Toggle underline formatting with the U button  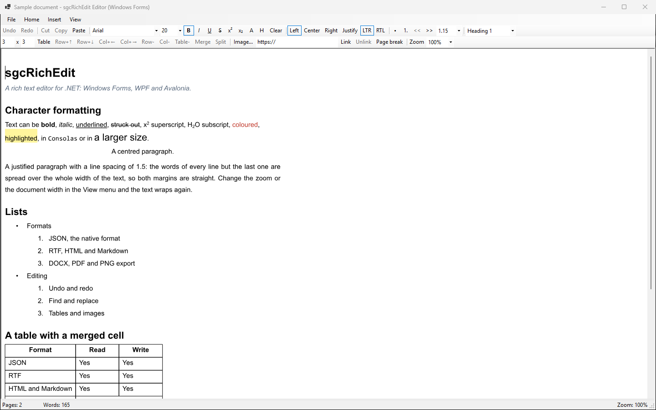pos(210,31)
